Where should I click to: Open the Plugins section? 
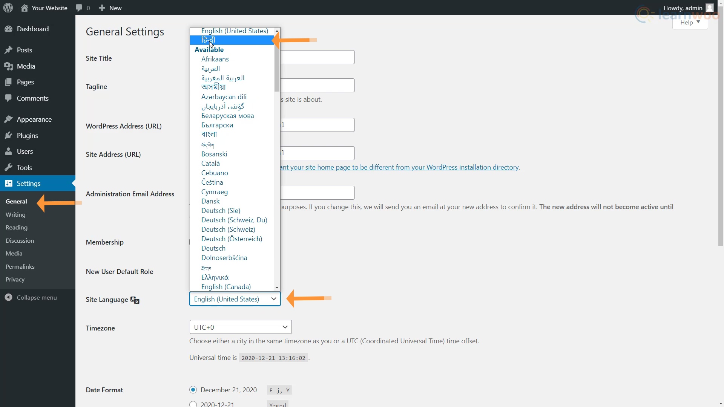pyautogui.click(x=27, y=136)
